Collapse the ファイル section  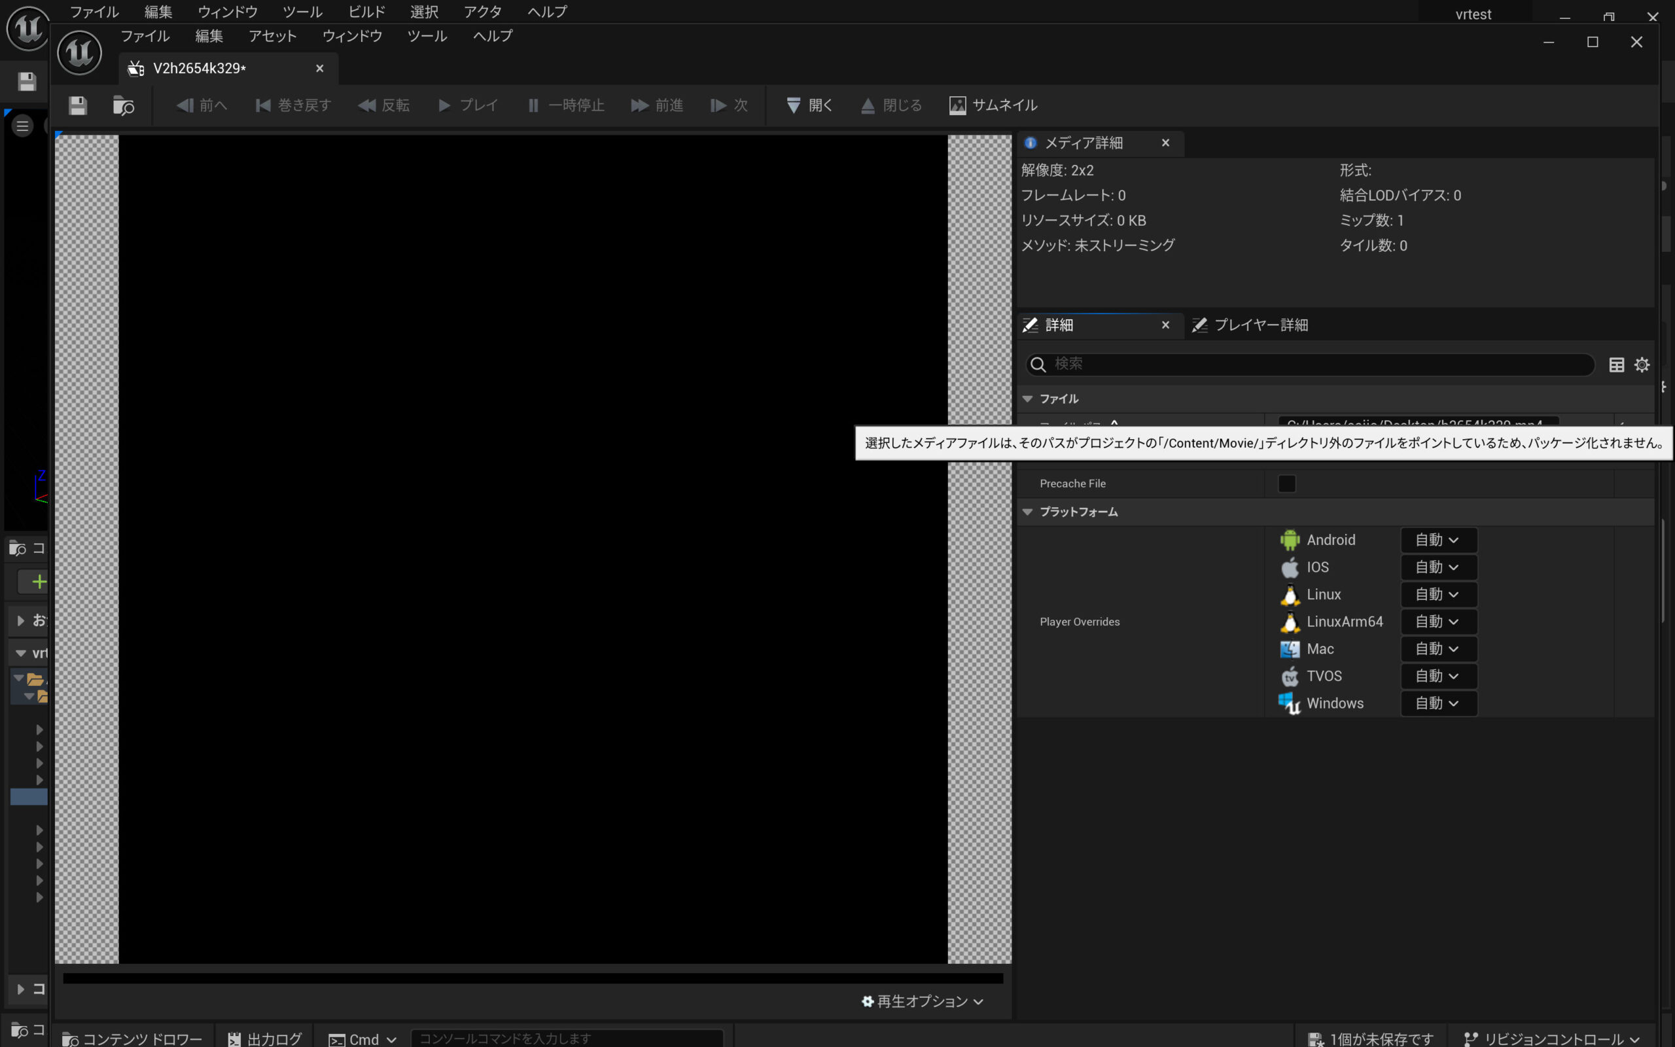click(x=1028, y=399)
